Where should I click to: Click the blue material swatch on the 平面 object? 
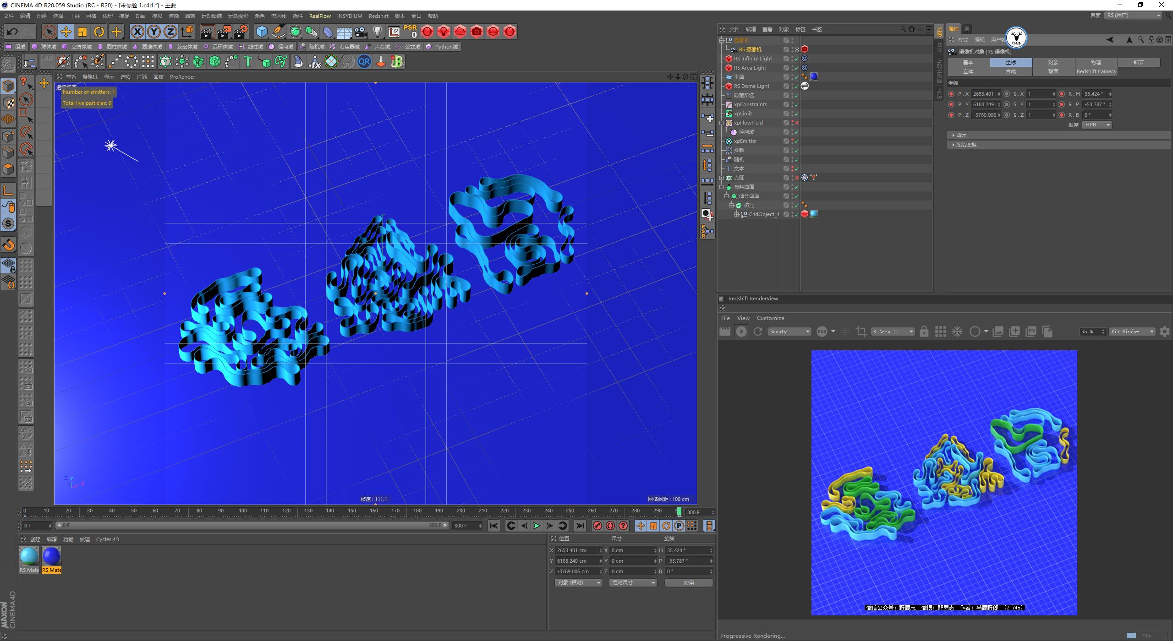[x=813, y=76]
